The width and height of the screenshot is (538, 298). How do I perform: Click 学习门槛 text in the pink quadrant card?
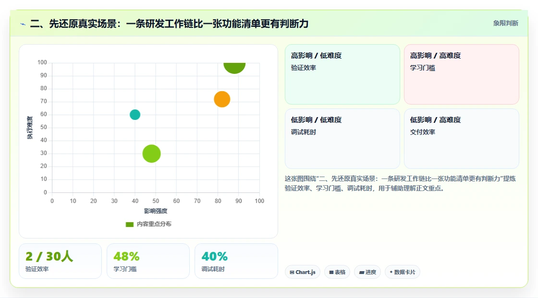[423, 68]
